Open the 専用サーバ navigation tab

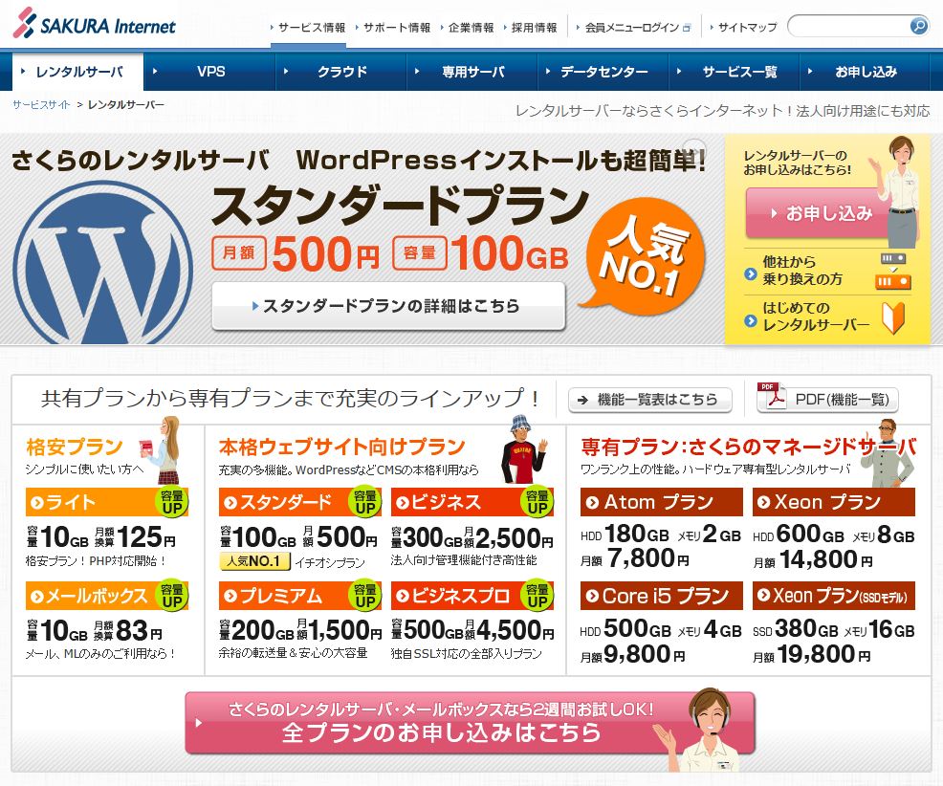pos(472,72)
